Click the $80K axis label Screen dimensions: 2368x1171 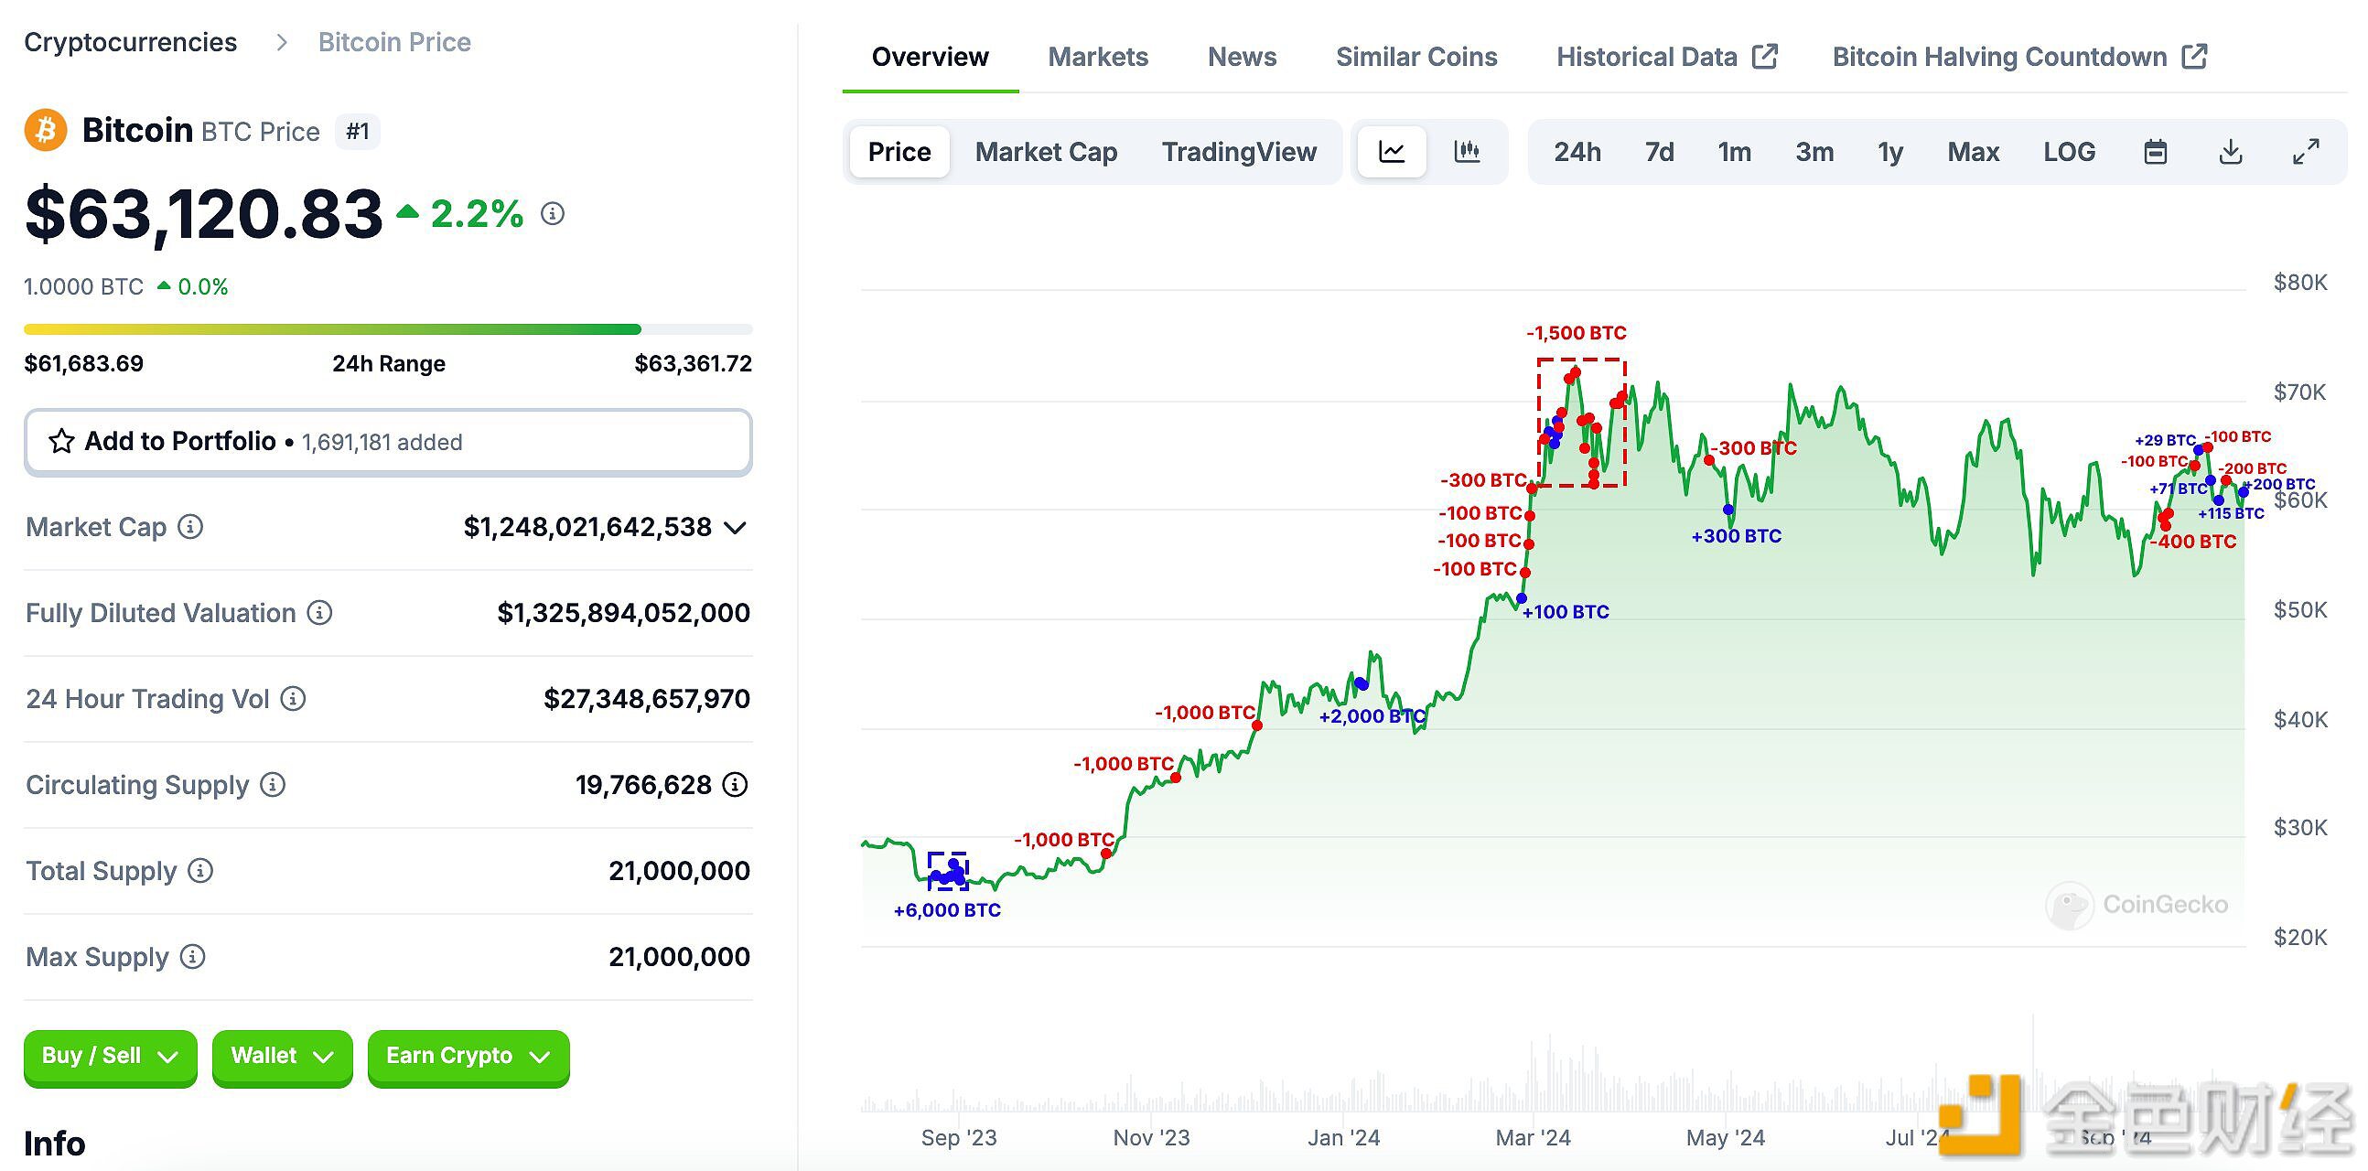[2300, 282]
